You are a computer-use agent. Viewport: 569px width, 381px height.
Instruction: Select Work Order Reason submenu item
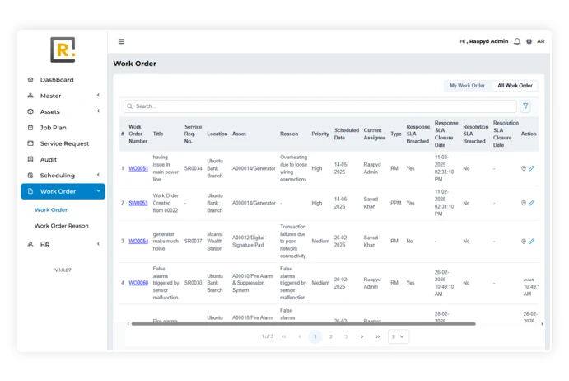tap(62, 226)
